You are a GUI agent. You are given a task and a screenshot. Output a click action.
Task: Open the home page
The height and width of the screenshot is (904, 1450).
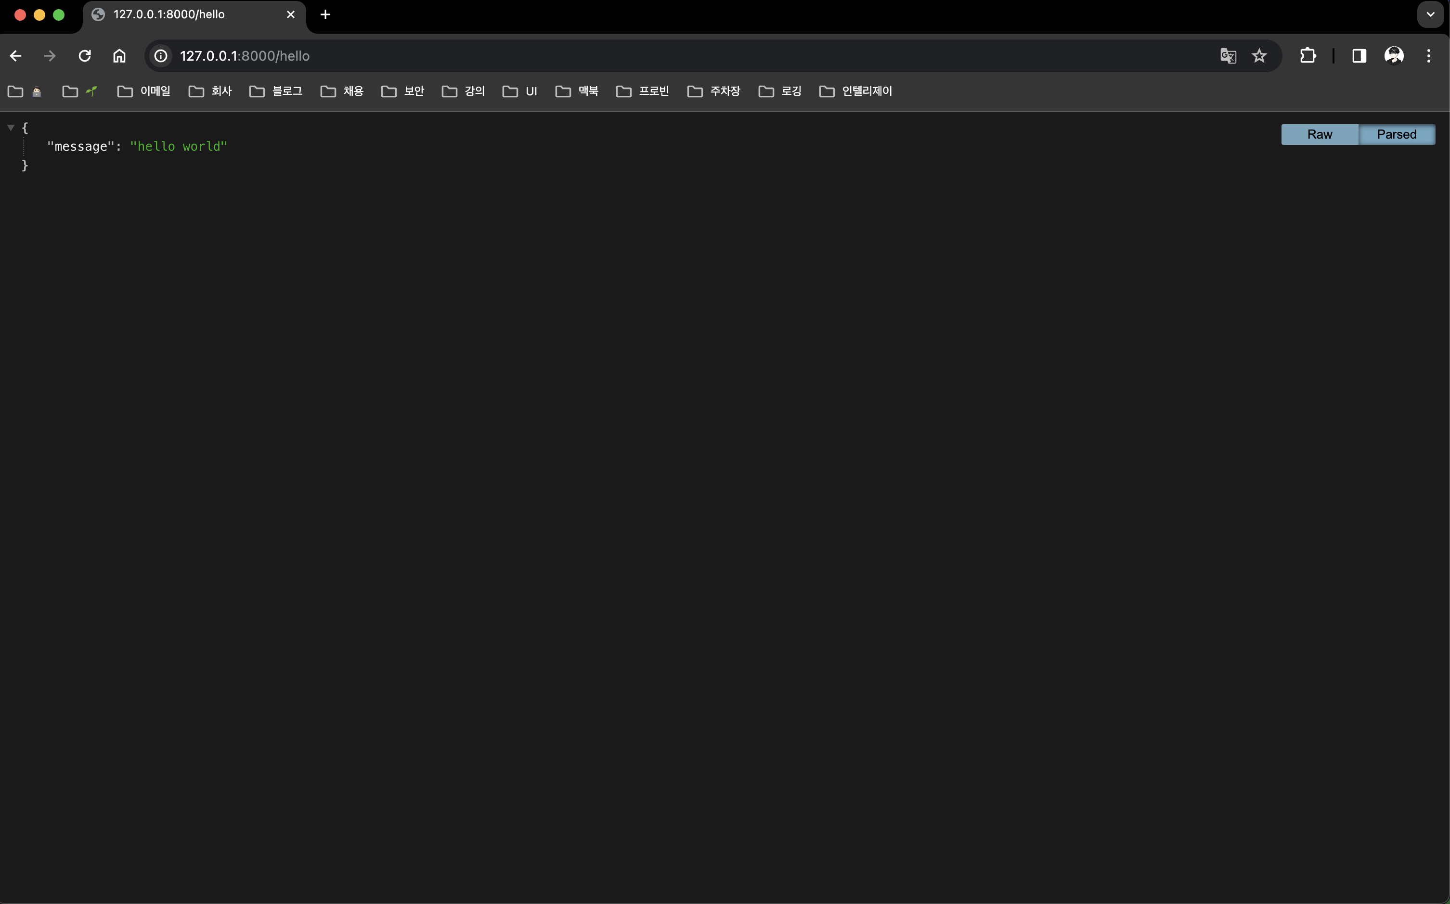pos(119,56)
